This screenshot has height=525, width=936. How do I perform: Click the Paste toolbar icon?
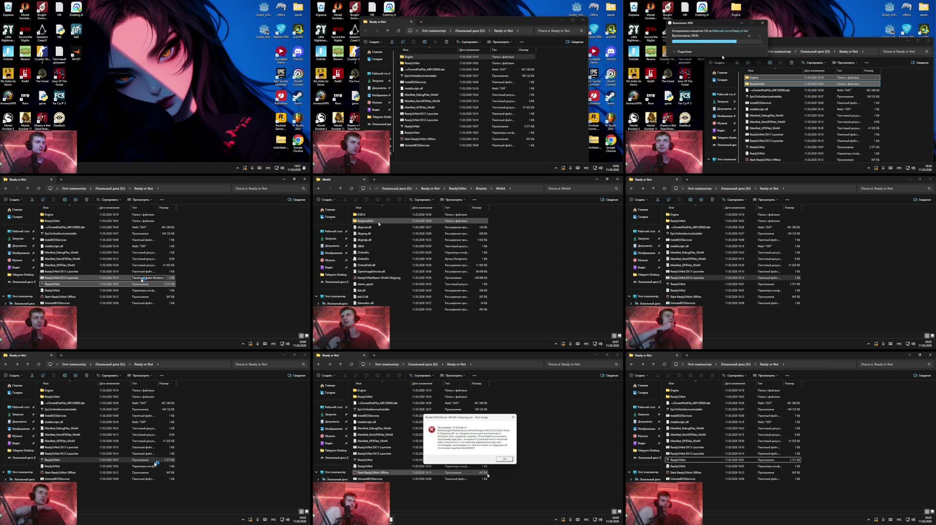pos(414,42)
